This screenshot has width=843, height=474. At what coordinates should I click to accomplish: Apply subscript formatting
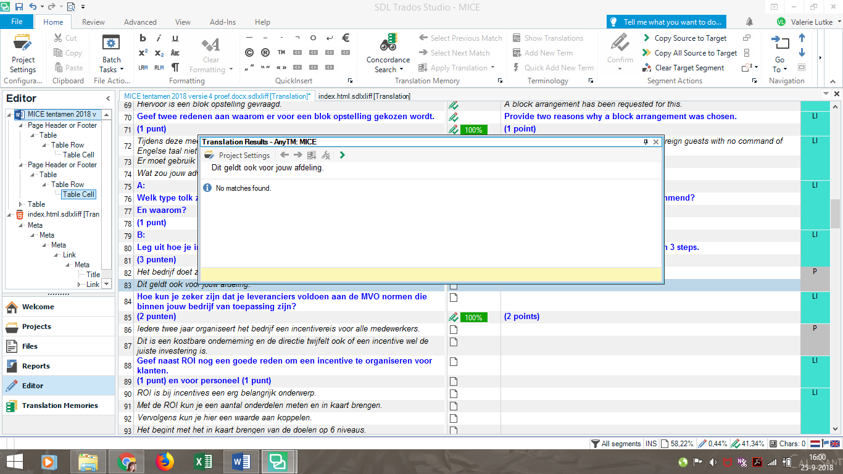click(159, 53)
